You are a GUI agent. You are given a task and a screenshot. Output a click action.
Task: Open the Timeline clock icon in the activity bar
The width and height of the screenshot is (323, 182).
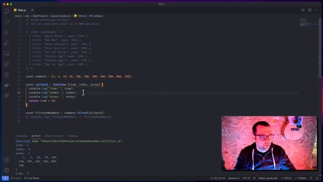click(7, 74)
